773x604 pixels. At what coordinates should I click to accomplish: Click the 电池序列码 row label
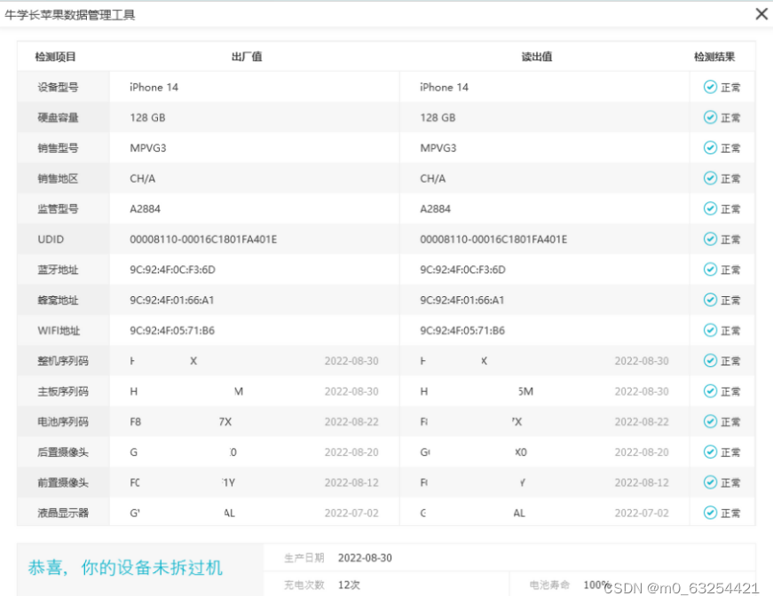[x=63, y=421]
